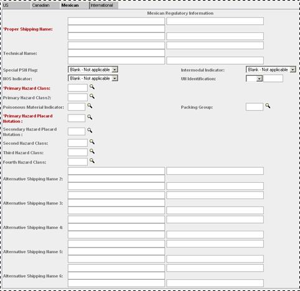Switch to the International tab
300x291 pixels.
click(x=104, y=6)
